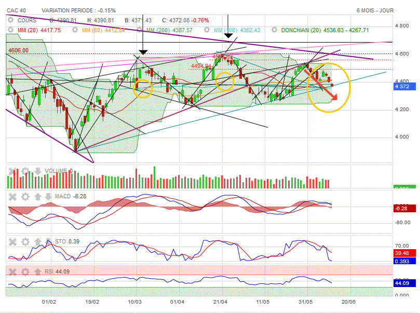The width and height of the screenshot is (420, 313).
Task: Click the close value C: 4372.08
Action: click(175, 20)
